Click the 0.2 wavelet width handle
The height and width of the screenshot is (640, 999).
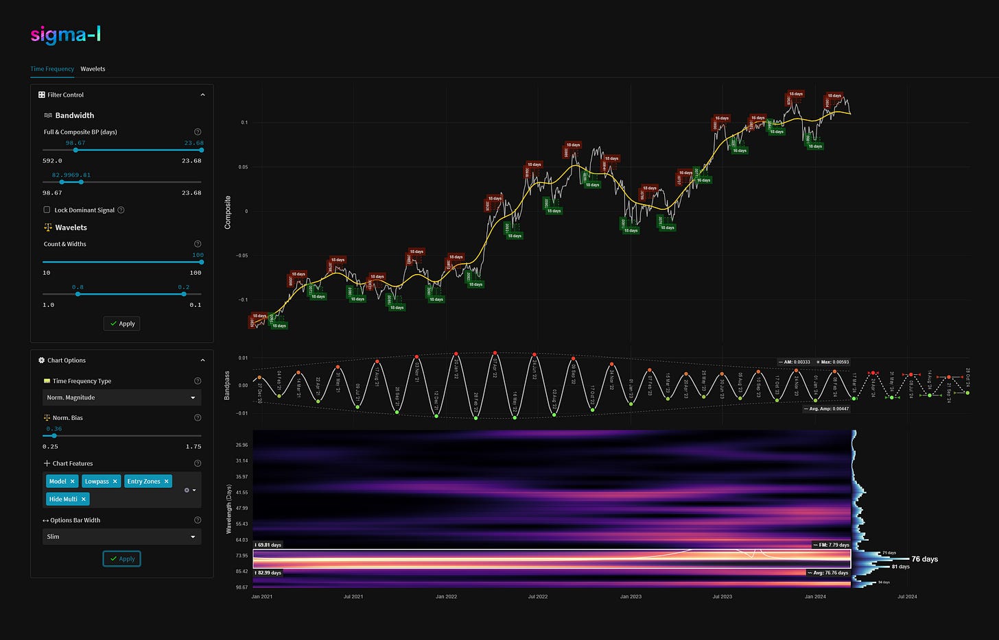184,294
